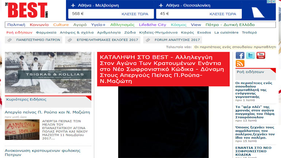The image size is (281, 158).
Task: Open the Πολιτική menu section
Action: (16, 25)
